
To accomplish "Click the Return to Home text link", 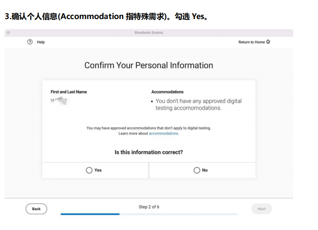I will pos(251,42).
